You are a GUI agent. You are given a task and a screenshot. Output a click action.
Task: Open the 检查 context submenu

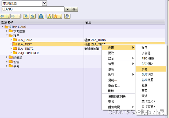118,64
